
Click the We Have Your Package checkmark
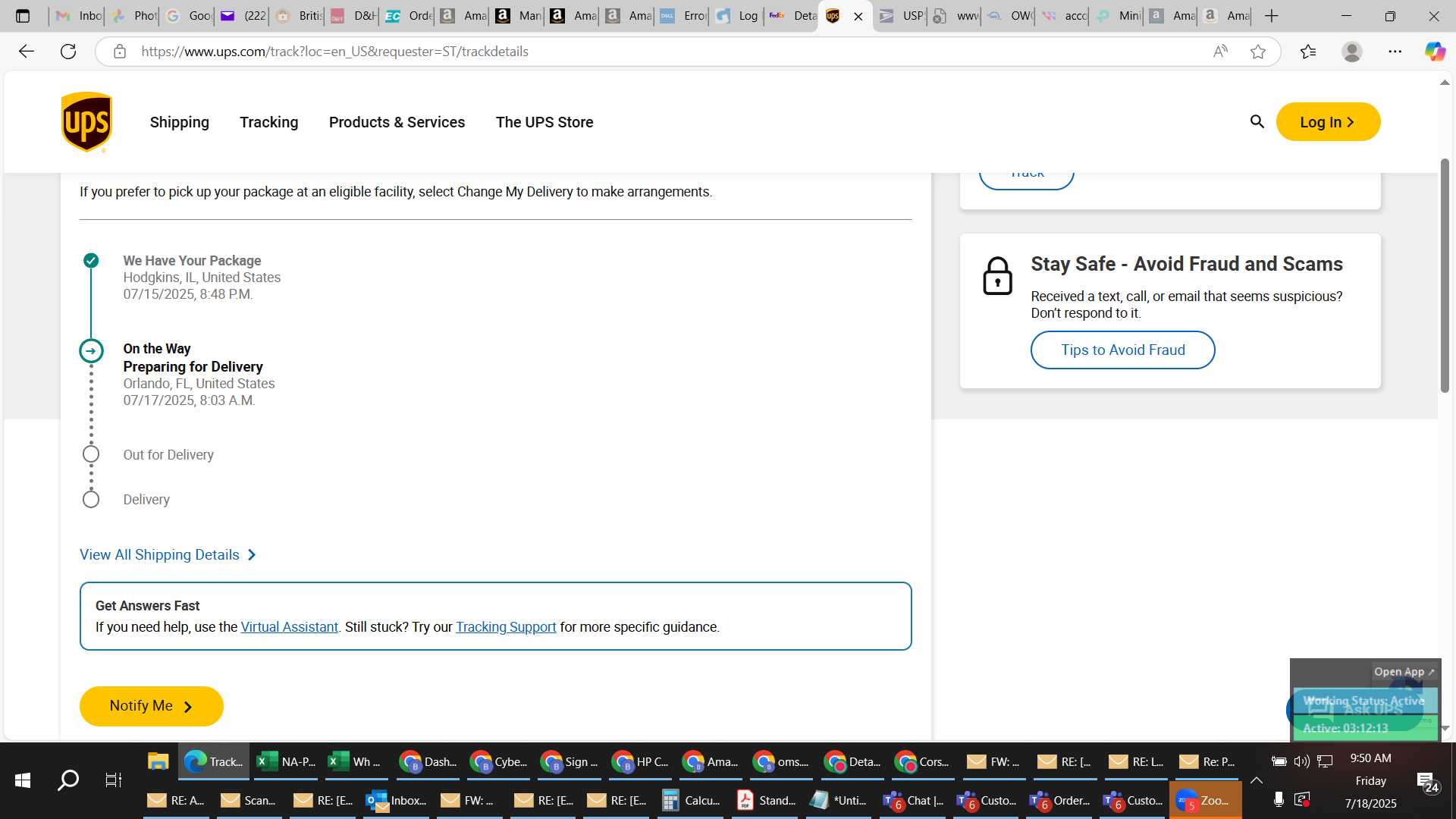click(91, 261)
